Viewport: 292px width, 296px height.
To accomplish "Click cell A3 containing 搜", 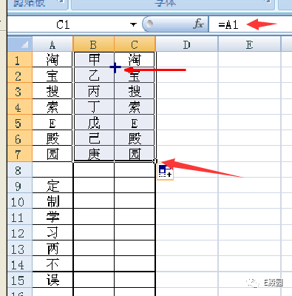I will click(x=52, y=91).
